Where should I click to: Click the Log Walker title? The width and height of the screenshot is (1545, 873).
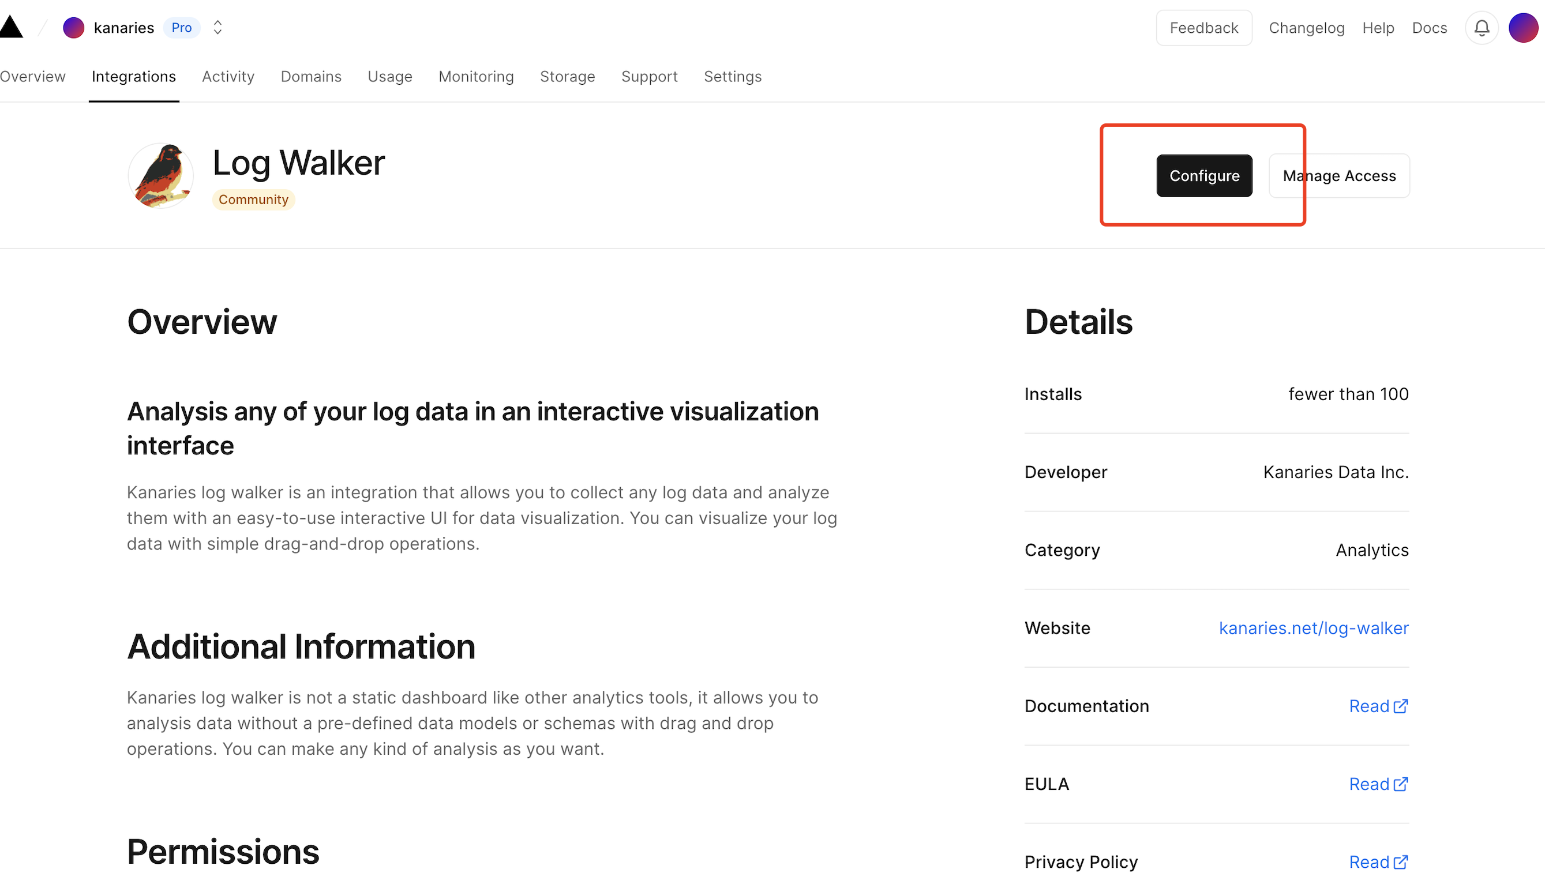(x=299, y=163)
